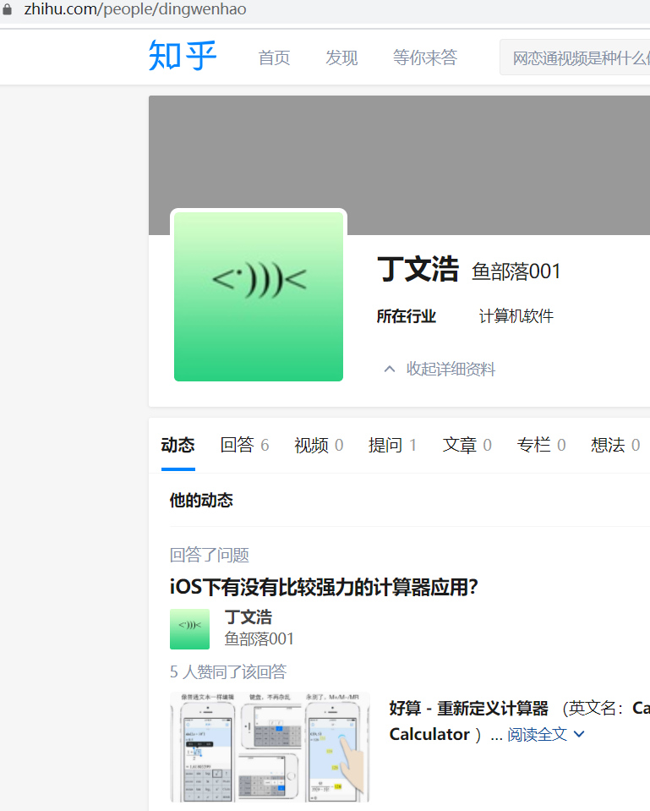The height and width of the screenshot is (811, 650).
Task: Open the 发现 navigation item
Action: click(x=341, y=58)
